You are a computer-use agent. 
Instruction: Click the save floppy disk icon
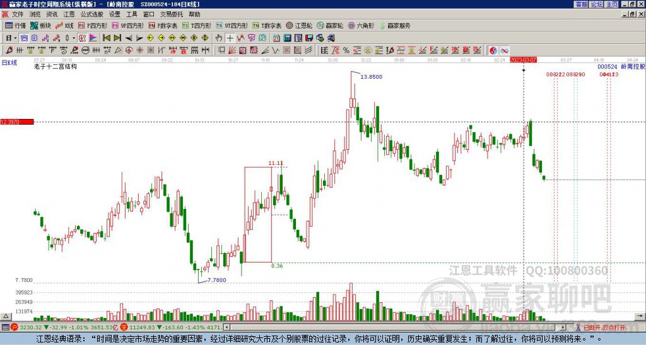coord(309,38)
